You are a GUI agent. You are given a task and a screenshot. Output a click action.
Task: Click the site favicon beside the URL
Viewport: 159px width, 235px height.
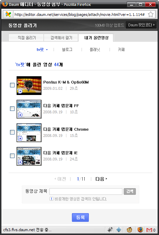8,15
